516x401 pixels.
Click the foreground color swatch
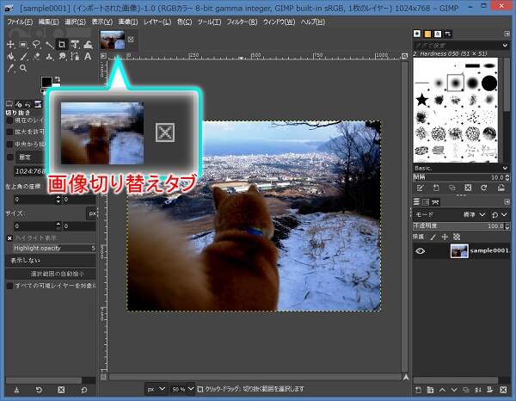46,82
